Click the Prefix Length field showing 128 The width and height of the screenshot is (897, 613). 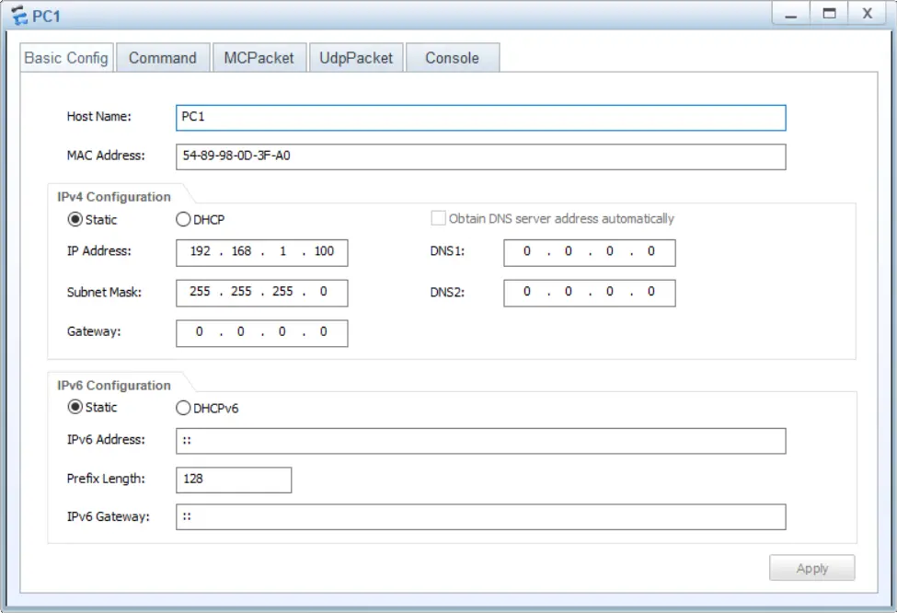click(x=234, y=480)
